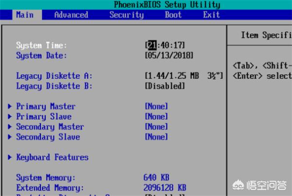292x196 pixels.
Task: Expand the Secondary Master arrow
Action: pyautogui.click(x=11, y=127)
